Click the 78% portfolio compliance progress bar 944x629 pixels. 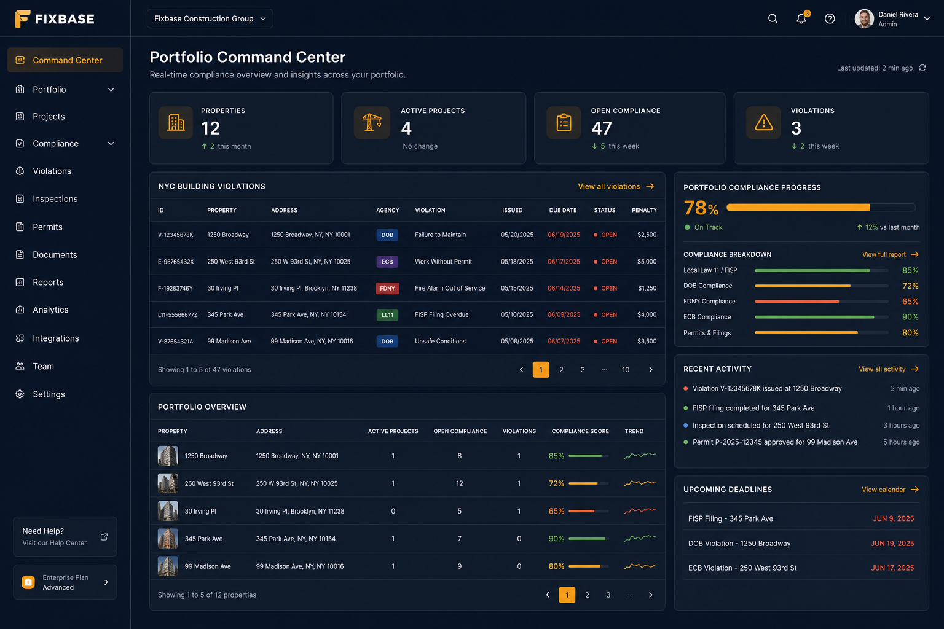821,208
